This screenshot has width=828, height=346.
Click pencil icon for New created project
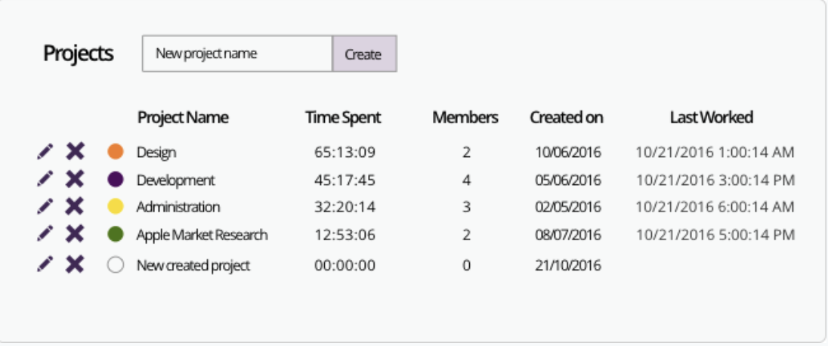coord(45,264)
